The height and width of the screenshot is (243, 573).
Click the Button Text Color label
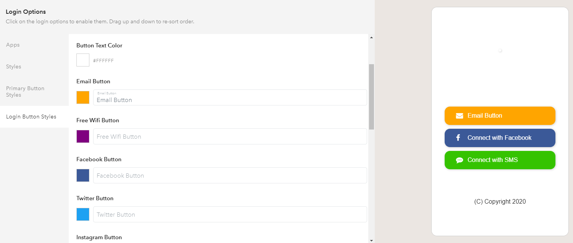[x=99, y=45]
